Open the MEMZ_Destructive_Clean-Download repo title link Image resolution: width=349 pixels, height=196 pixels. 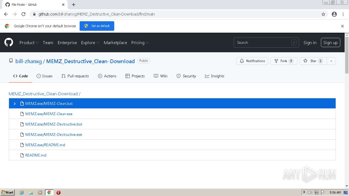91,61
